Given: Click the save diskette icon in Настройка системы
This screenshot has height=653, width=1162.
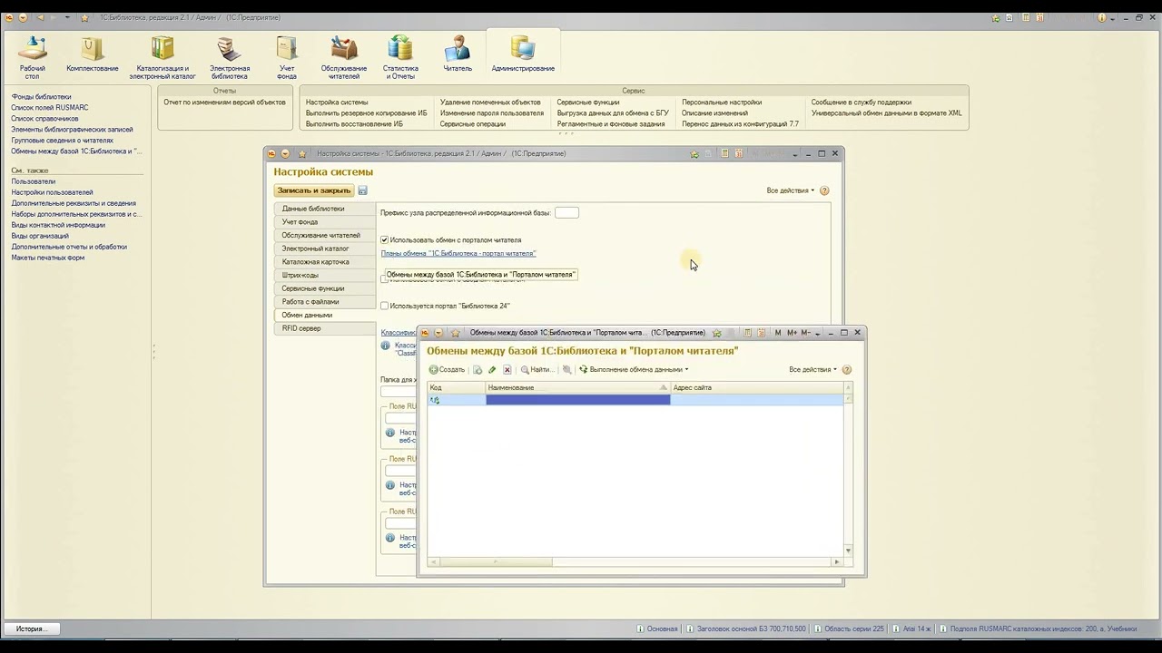Looking at the screenshot, I should point(363,190).
